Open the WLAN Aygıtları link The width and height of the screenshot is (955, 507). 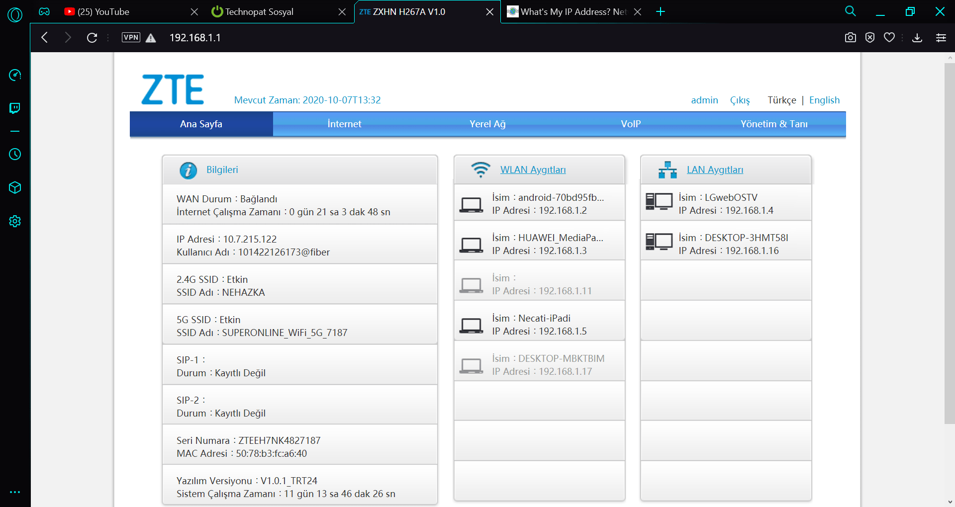pyautogui.click(x=533, y=170)
